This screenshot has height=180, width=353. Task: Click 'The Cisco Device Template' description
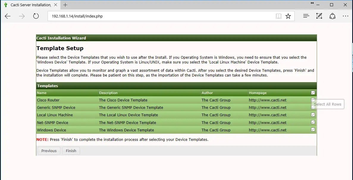pyautogui.click(x=123, y=100)
